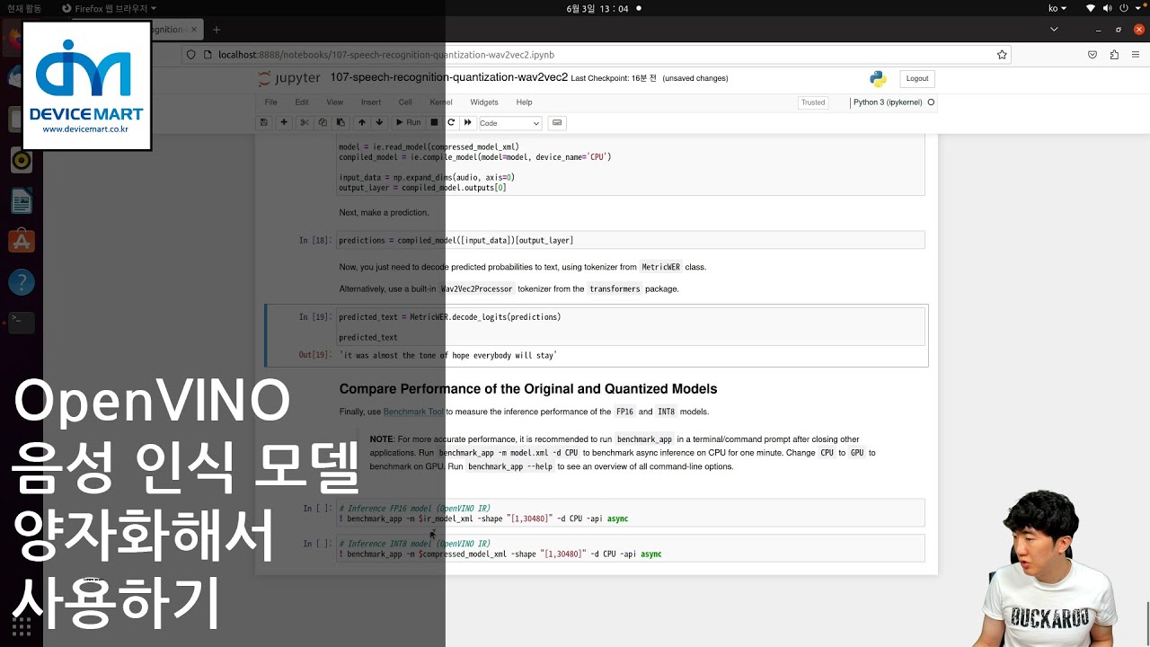Viewport: 1150px width, 647px height.
Task: Insert cell below with plus icon
Action: [284, 122]
